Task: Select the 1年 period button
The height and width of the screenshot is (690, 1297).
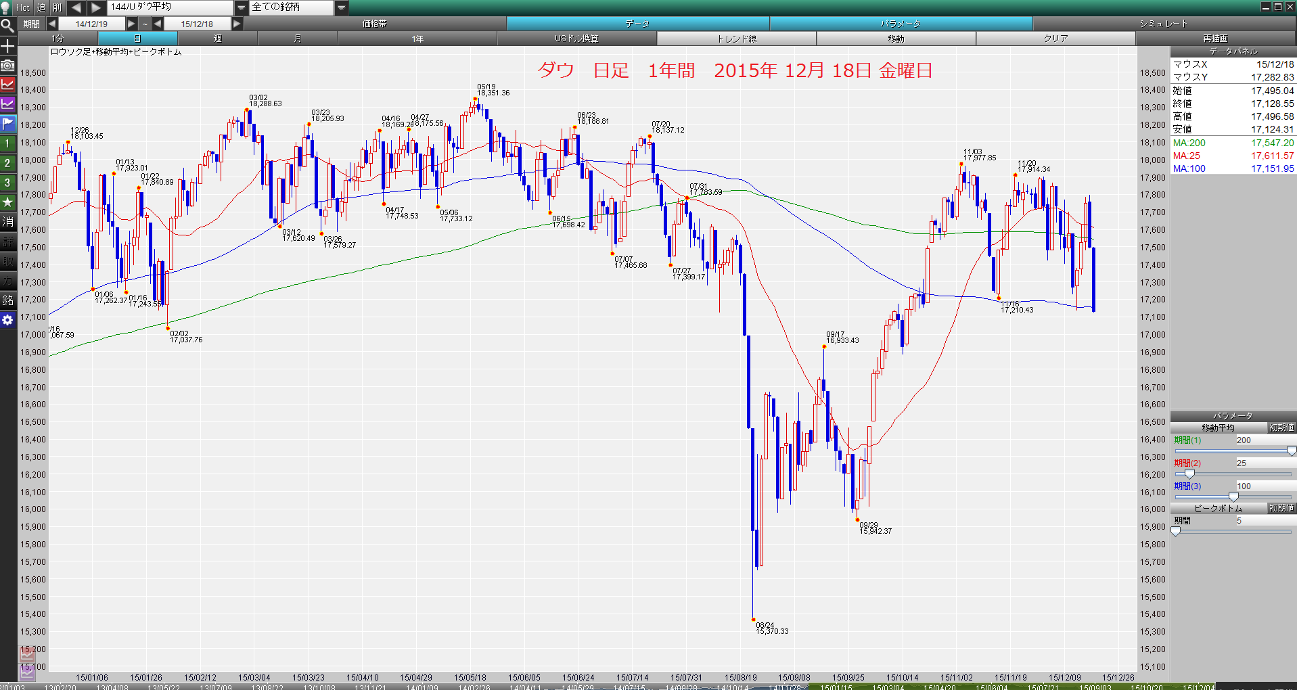Action: click(x=417, y=39)
